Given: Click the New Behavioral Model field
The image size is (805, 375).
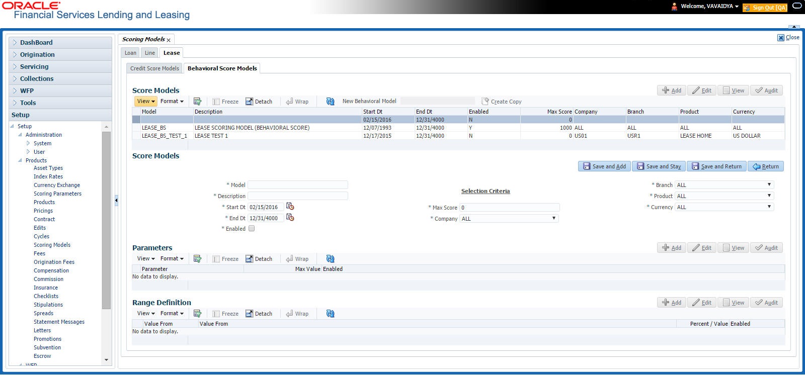Looking at the screenshot, I should (x=438, y=101).
